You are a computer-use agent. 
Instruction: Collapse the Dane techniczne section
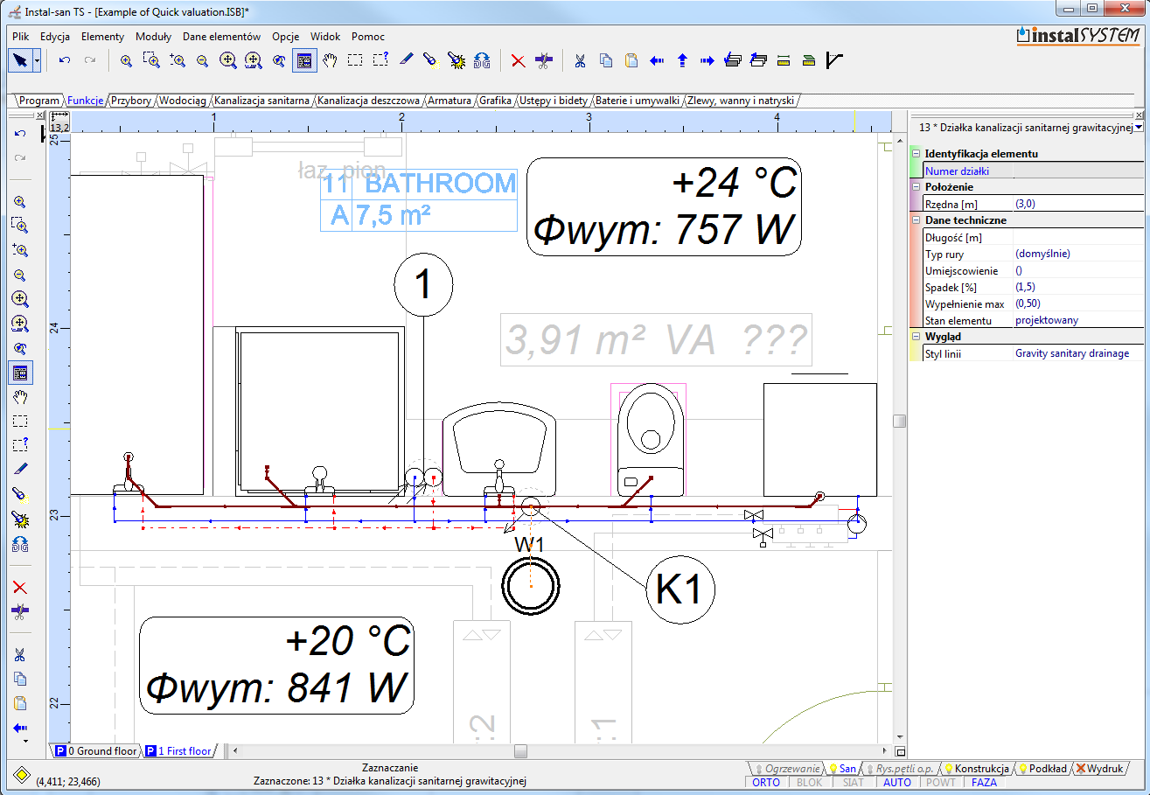916,220
